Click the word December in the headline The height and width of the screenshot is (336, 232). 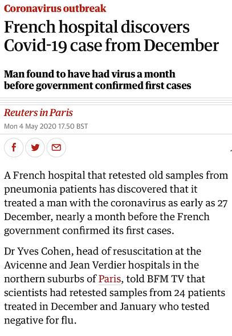click(x=181, y=46)
